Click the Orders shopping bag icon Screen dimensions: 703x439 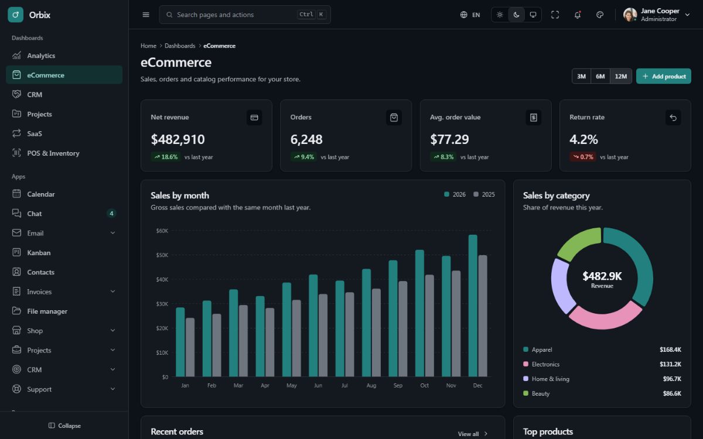tap(394, 118)
